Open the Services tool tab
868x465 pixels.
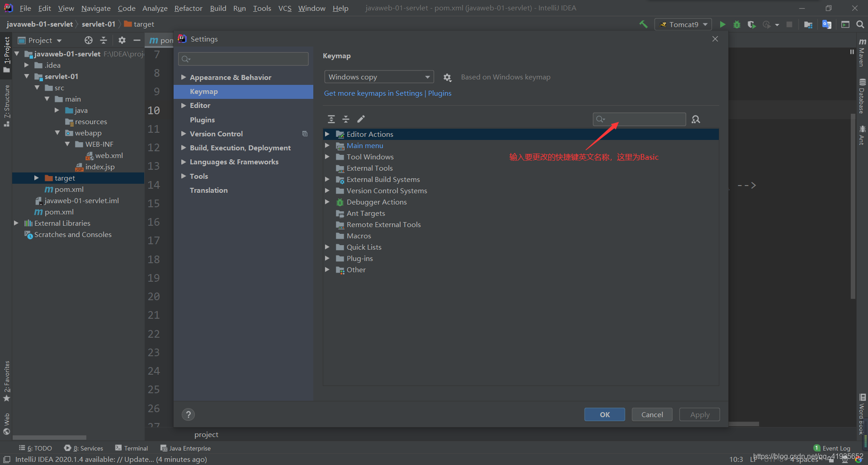click(84, 448)
